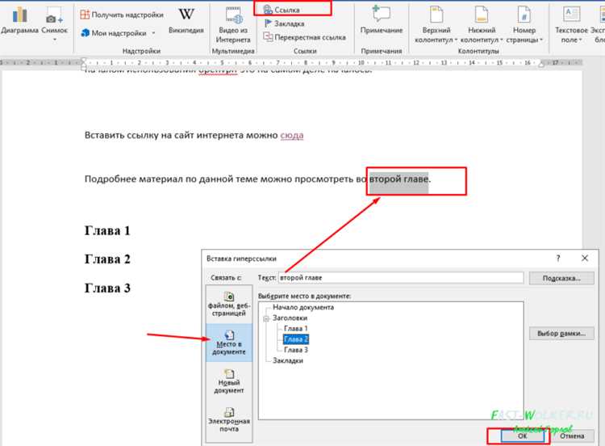Select Глава 2 in headings tree

click(295, 339)
